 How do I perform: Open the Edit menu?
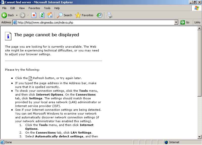tap(13, 8)
